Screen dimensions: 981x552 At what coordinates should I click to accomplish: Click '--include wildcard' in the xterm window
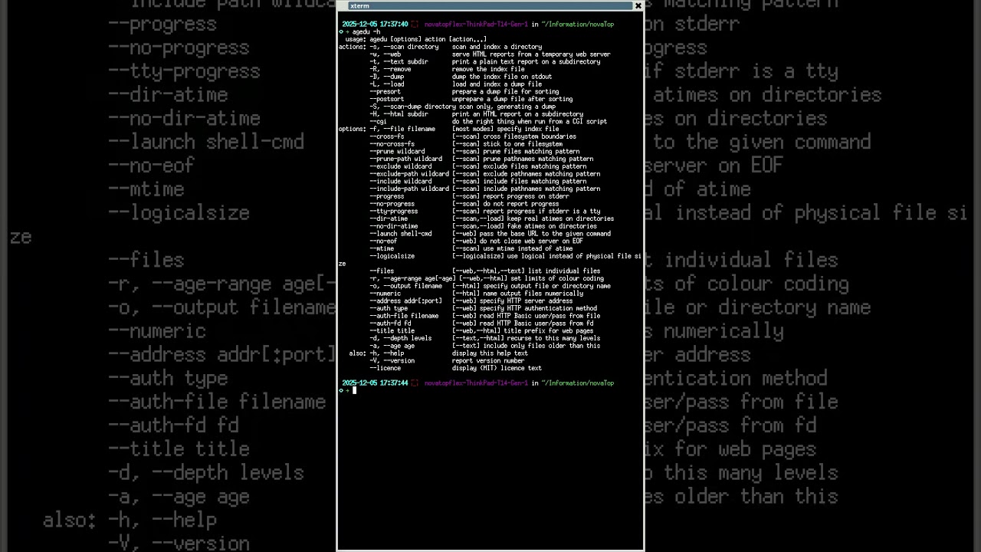click(400, 181)
